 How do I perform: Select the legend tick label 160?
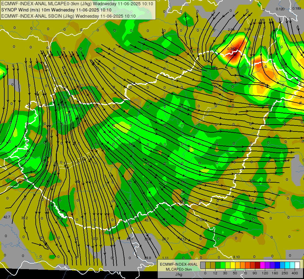[275, 273]
